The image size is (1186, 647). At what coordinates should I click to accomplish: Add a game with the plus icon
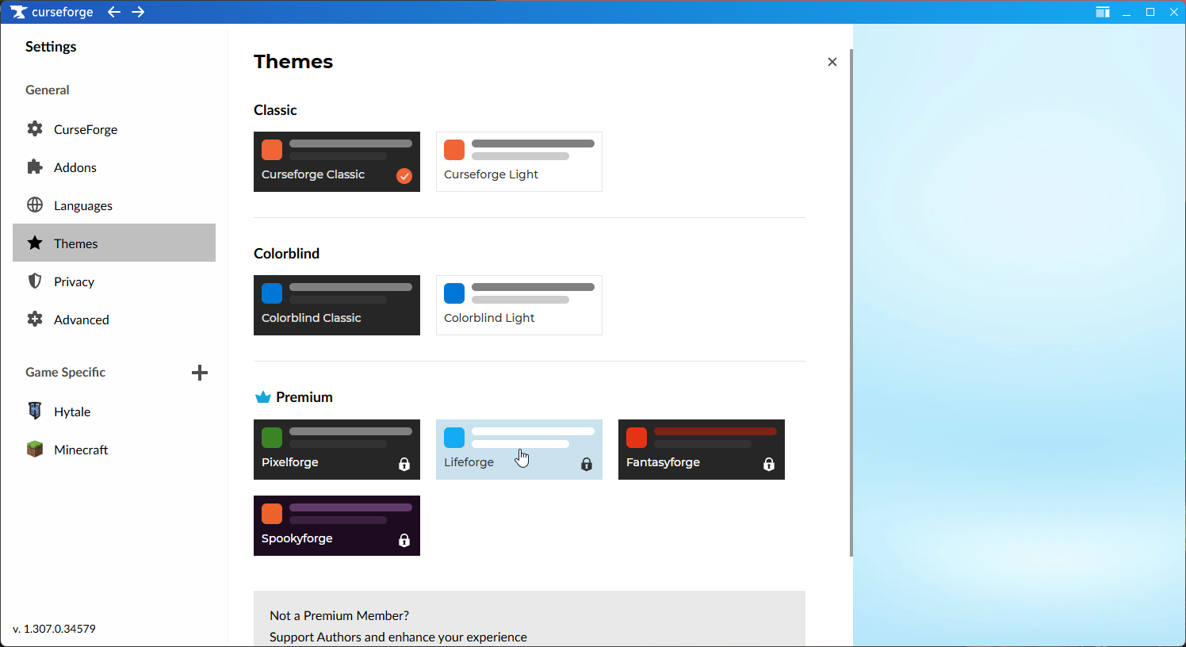pyautogui.click(x=200, y=373)
